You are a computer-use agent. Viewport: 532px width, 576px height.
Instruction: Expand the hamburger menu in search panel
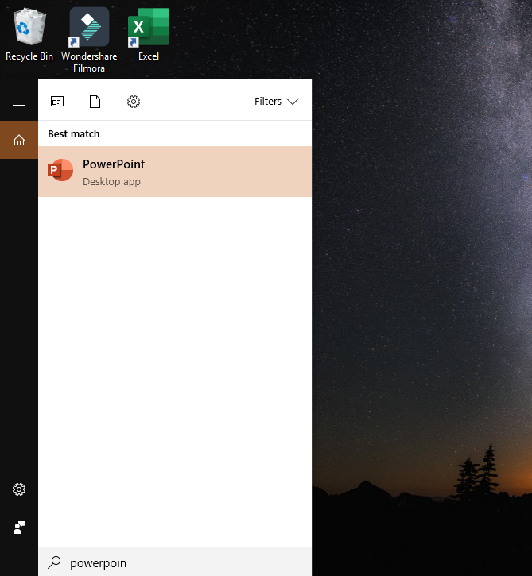coord(19,102)
